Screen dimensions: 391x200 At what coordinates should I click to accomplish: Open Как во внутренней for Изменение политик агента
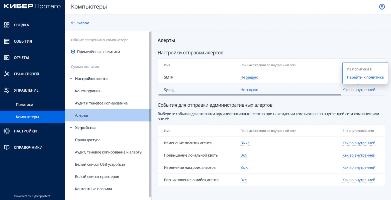[x=359, y=143]
